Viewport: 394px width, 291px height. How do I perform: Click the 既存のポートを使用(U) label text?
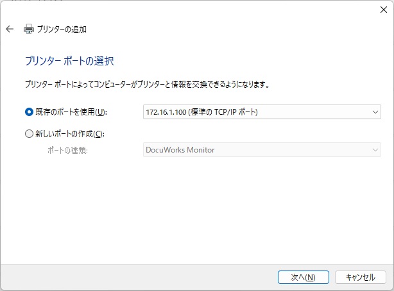click(x=71, y=112)
